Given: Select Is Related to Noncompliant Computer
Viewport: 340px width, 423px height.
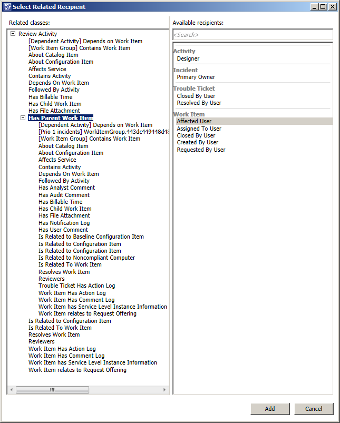Looking at the screenshot, I should pyautogui.click(x=86, y=258).
